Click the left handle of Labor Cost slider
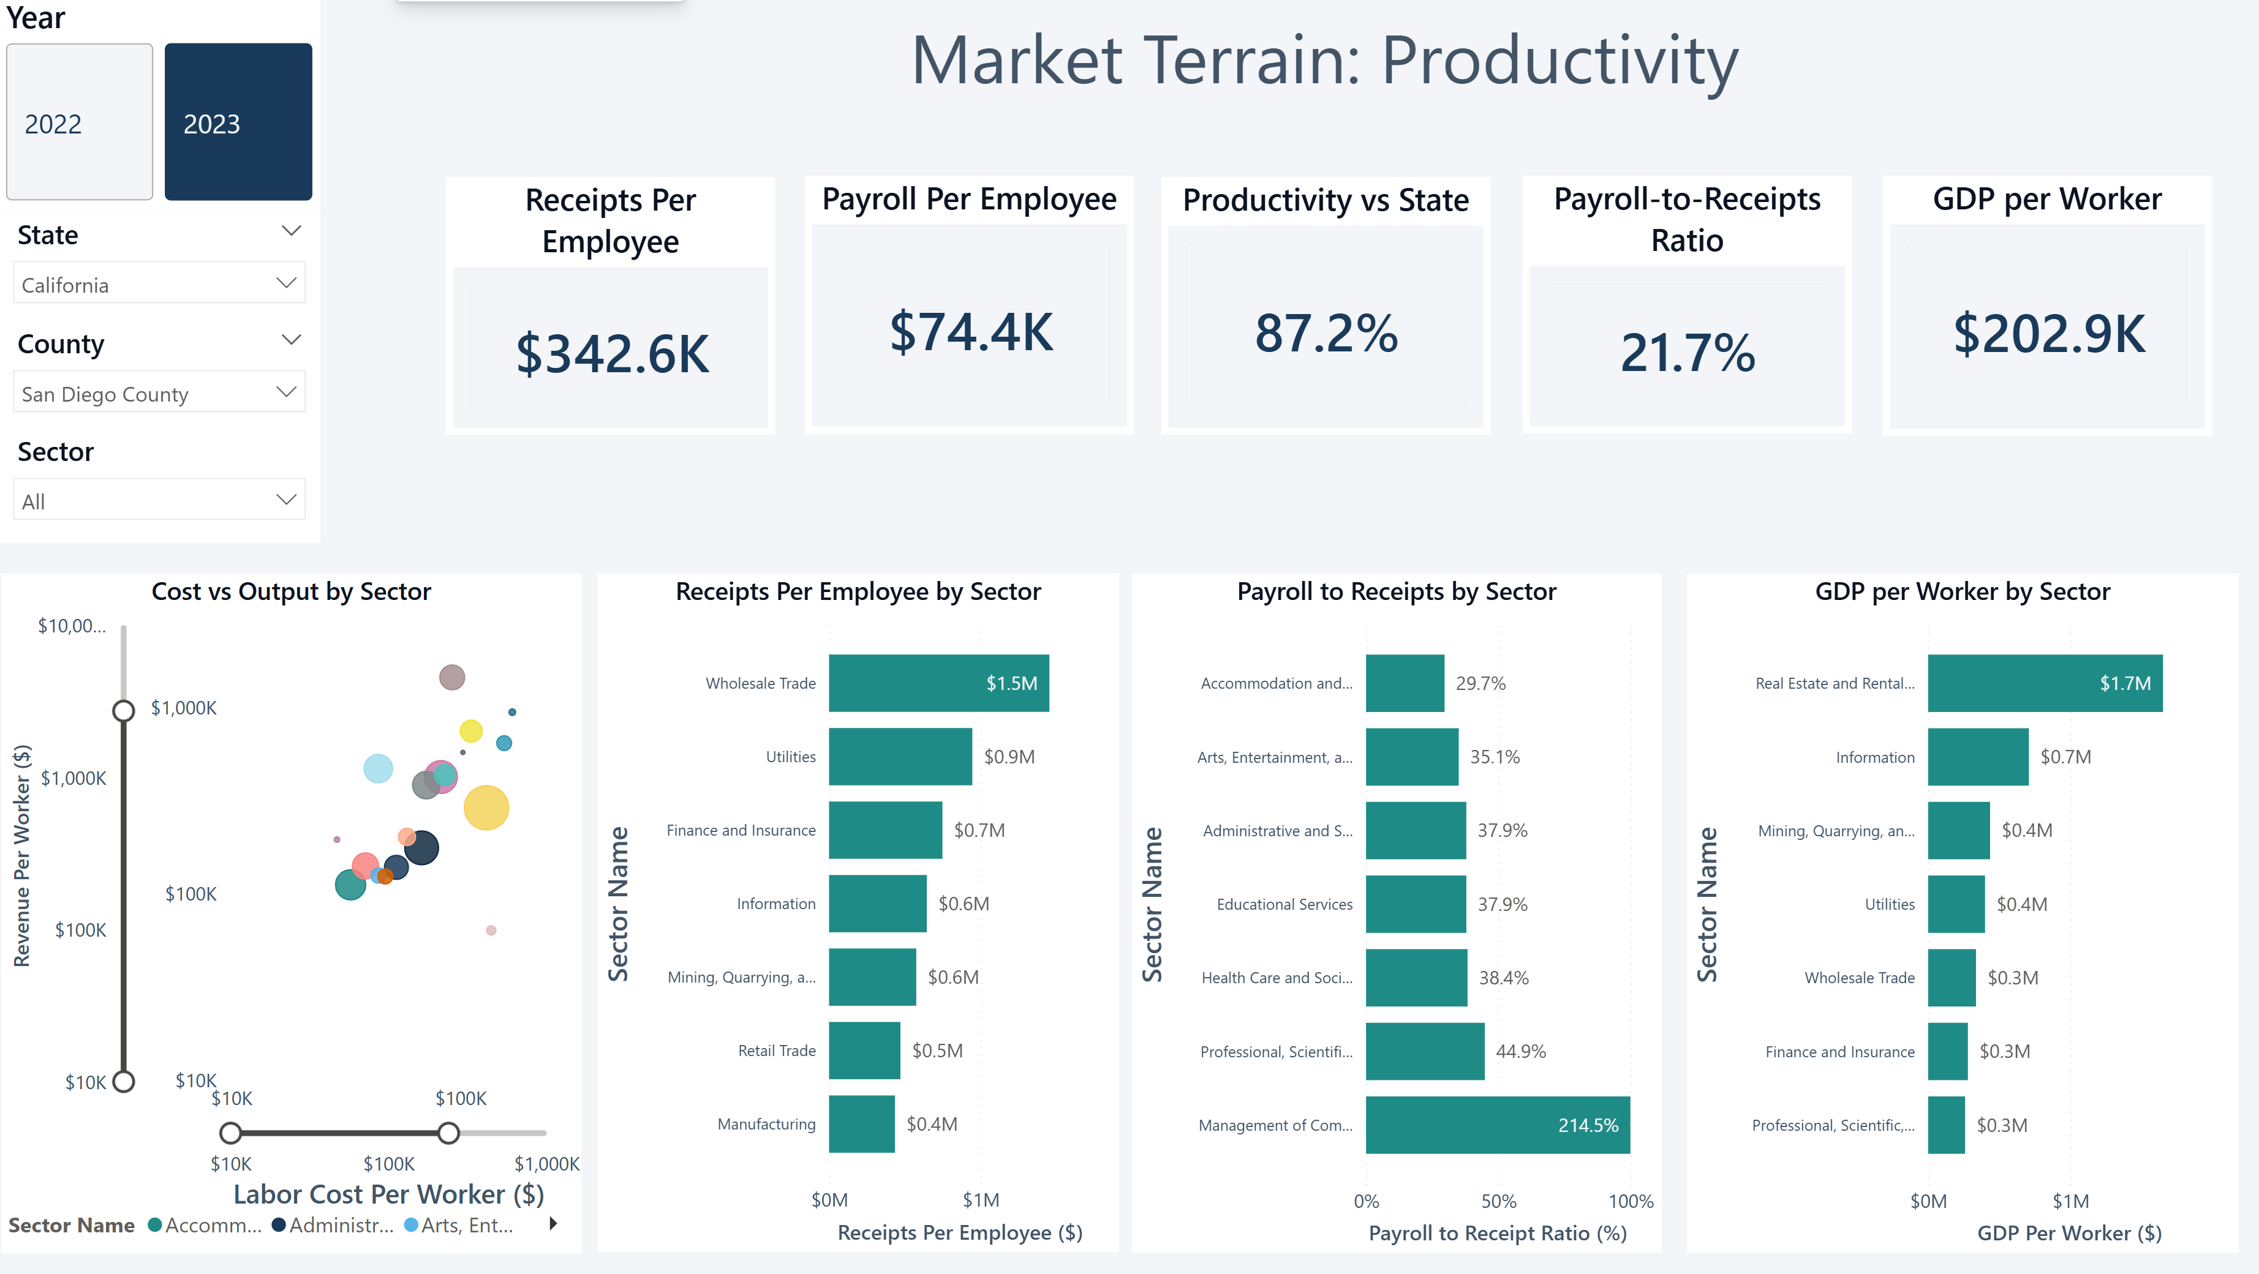 231,1133
